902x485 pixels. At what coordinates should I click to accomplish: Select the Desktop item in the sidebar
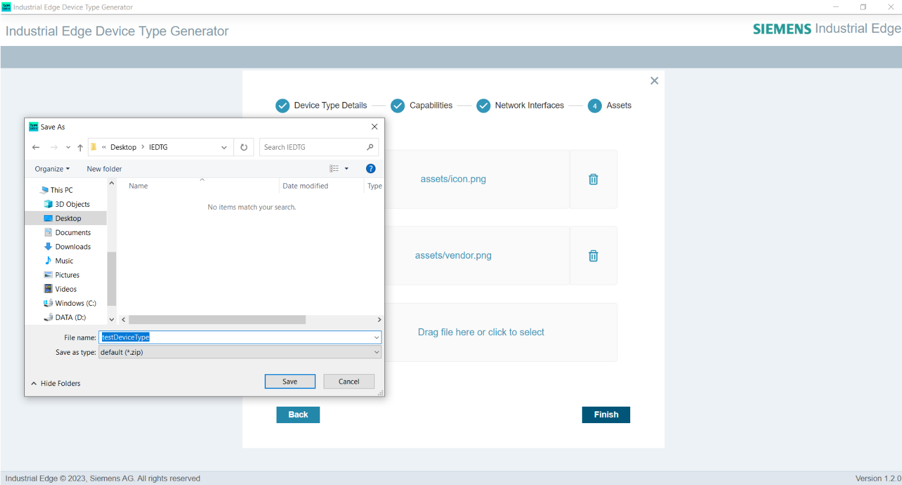(x=68, y=218)
